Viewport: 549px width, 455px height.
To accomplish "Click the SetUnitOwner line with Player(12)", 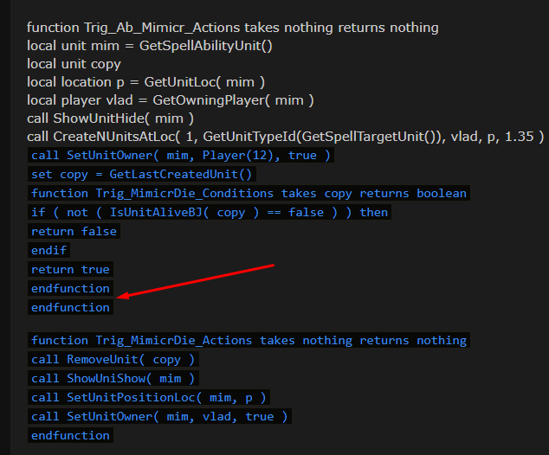I will pyautogui.click(x=180, y=156).
